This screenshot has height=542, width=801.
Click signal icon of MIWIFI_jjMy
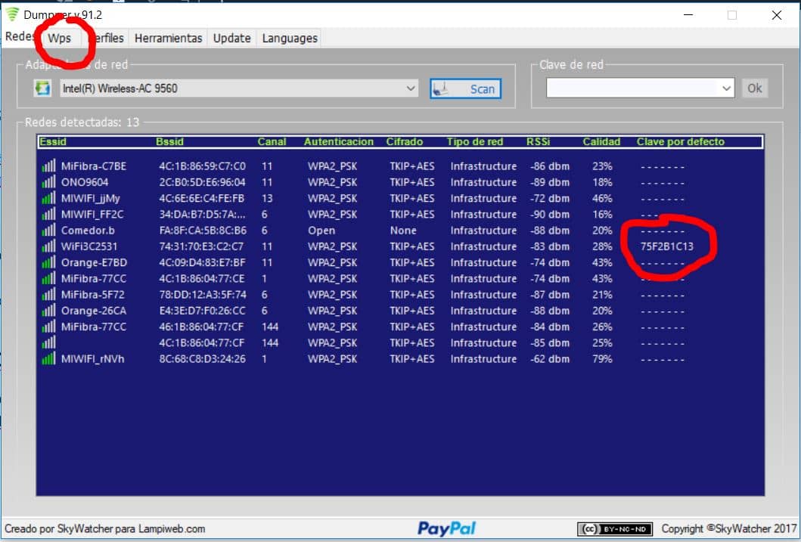click(48, 198)
